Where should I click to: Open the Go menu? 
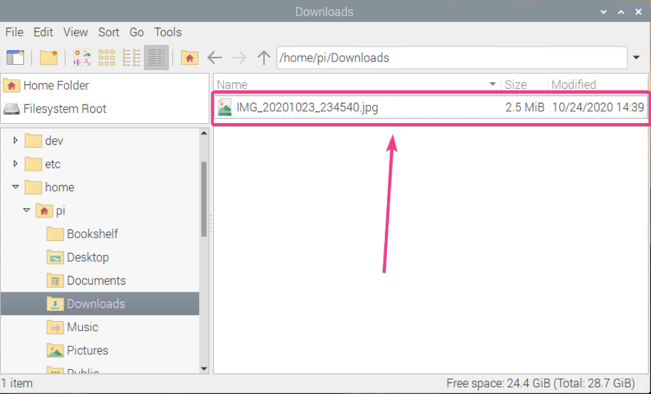(136, 32)
